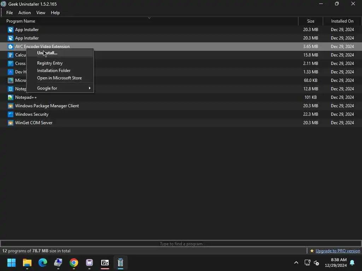Open the View menu
The width and height of the screenshot is (362, 271).
tap(41, 13)
